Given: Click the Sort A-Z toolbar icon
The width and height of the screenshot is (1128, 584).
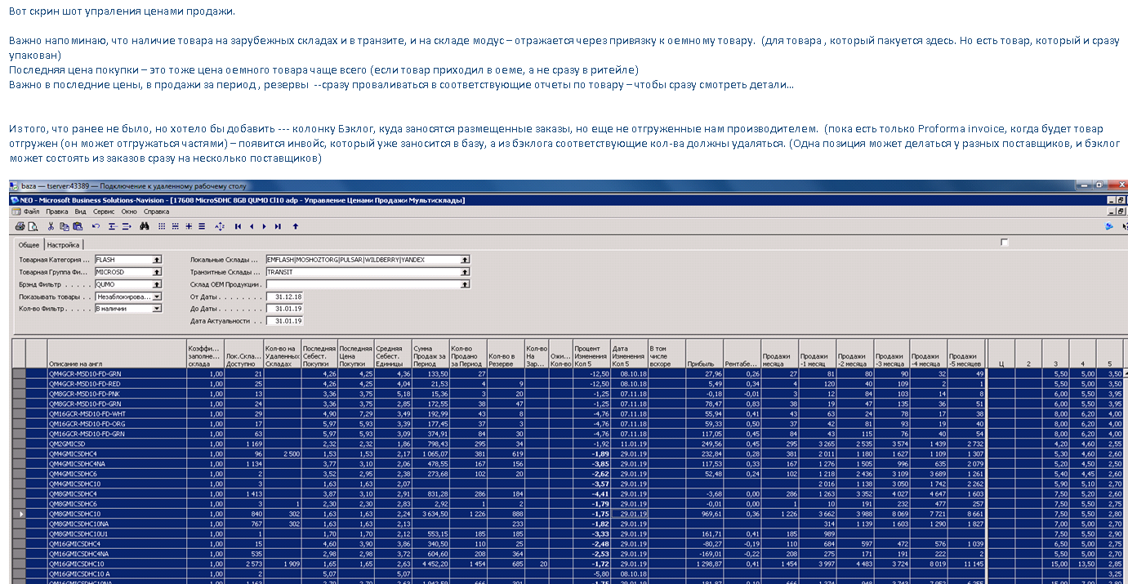Looking at the screenshot, I should [x=218, y=226].
